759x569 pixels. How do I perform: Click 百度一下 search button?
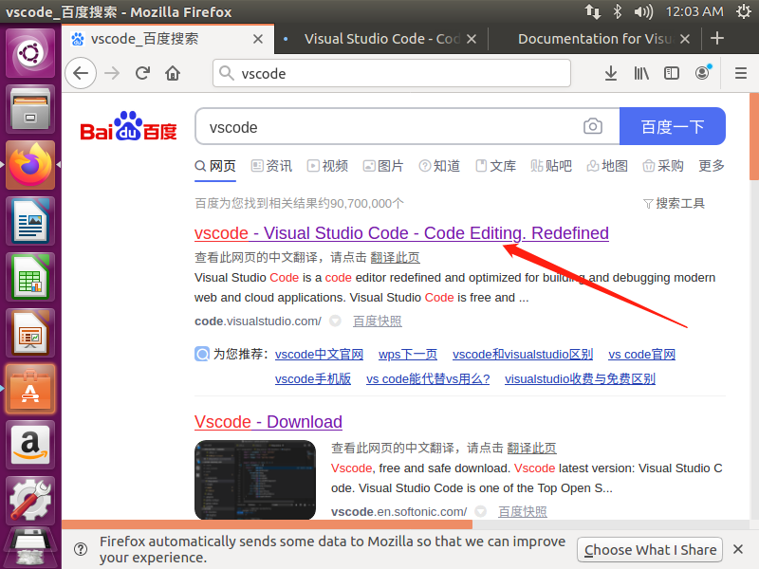click(x=673, y=126)
